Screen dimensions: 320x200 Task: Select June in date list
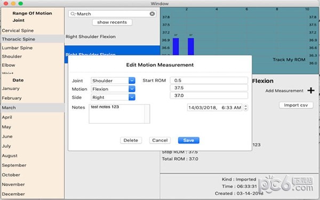click(x=33, y=137)
